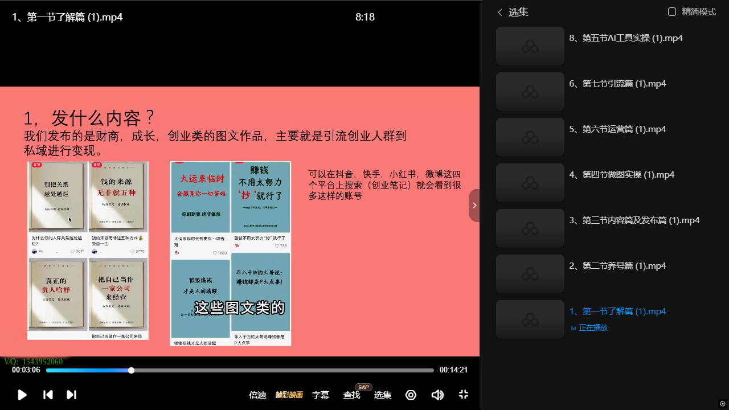The width and height of the screenshot is (729, 410).
Task: Exit fullscreen mode icon
Action: pyautogui.click(x=464, y=395)
